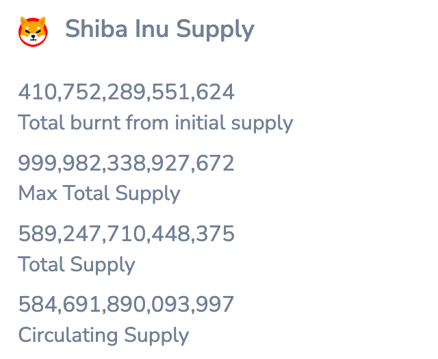Select the "Total Supply" label text

tap(77, 264)
